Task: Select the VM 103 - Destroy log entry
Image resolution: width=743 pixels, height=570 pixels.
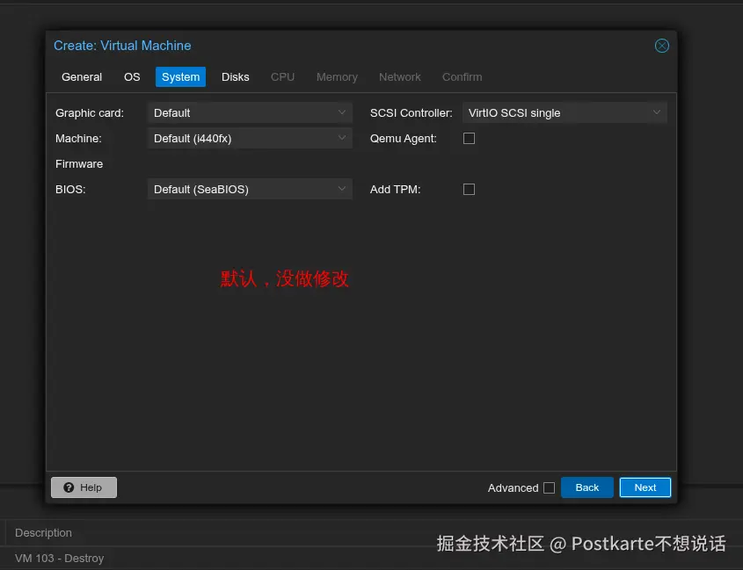Action: tap(59, 559)
